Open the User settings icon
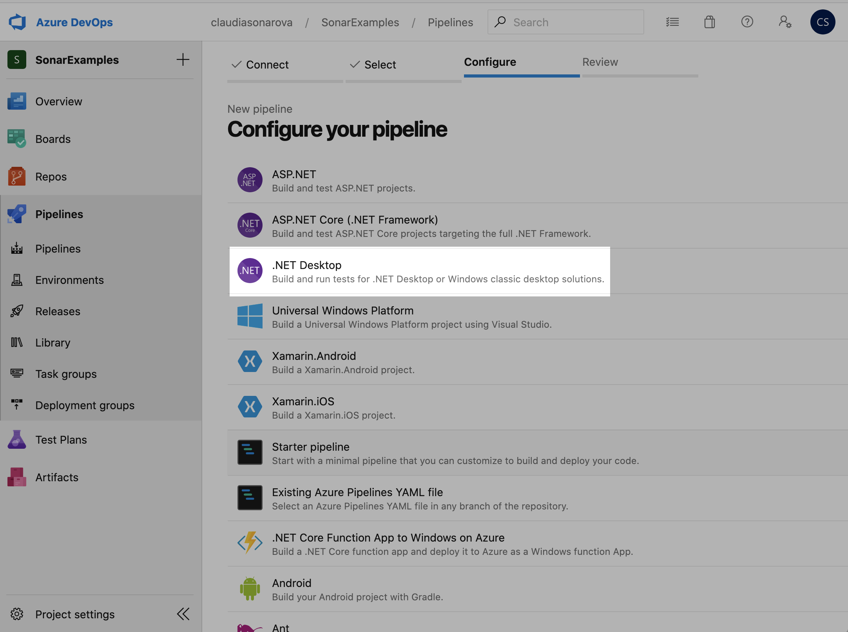Image resolution: width=848 pixels, height=632 pixels. coord(785,22)
